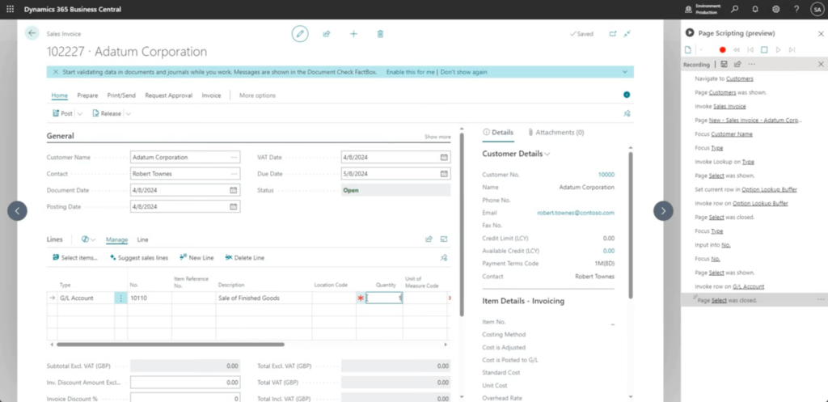Open the settings gear in top bar

(x=775, y=9)
